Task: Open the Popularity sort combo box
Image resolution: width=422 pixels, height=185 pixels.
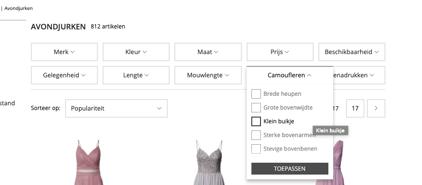Action: click(x=116, y=109)
